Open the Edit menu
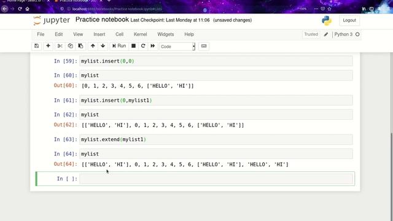The height and width of the screenshot is (221, 393). 59,34
